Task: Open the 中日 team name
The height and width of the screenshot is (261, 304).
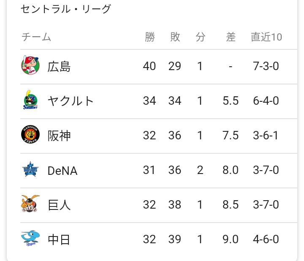Action: [x=59, y=239]
